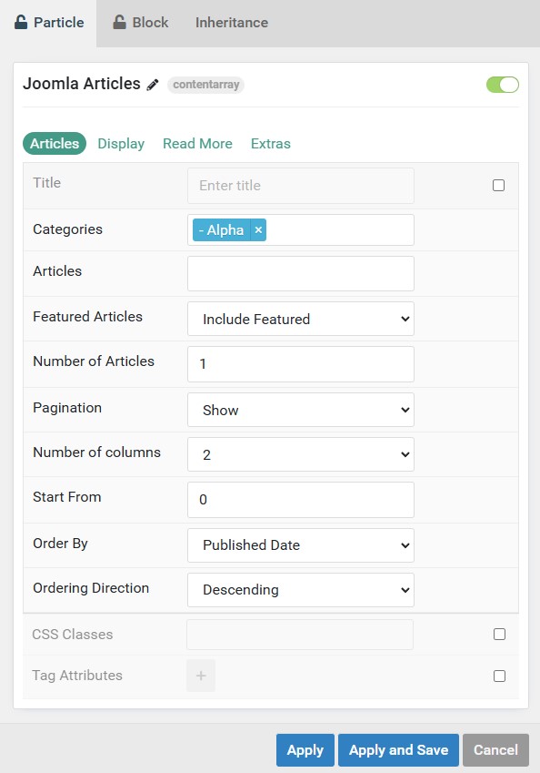Remove the Alpha category tag
The image size is (540, 773).
click(258, 229)
